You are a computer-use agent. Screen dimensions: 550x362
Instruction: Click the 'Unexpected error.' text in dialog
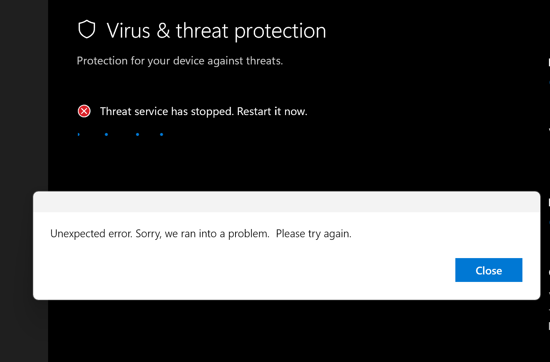[91, 234]
